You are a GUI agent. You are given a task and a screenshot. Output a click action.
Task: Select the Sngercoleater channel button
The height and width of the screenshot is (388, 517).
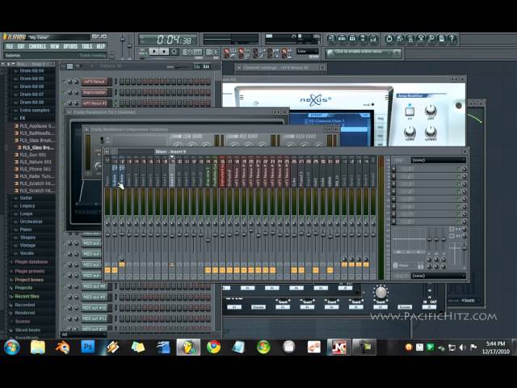[x=95, y=92]
